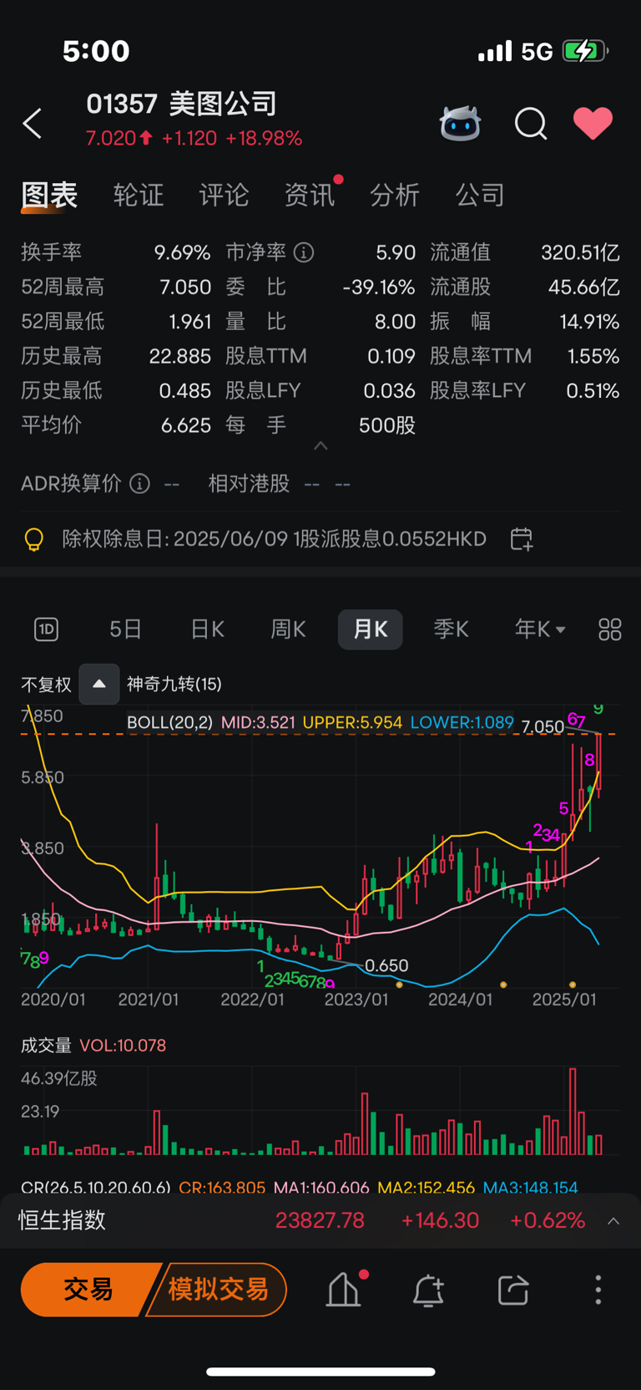
Task: Tap the VOL:10.078 volume readout
Action: point(123,1046)
